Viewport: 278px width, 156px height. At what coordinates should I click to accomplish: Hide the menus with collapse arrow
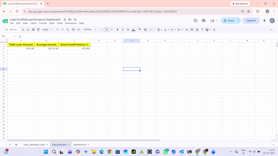(271, 30)
